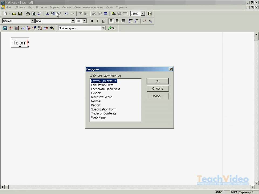Toggle Underline formatting
The width and height of the screenshot is (259, 194).
tap(103, 21)
